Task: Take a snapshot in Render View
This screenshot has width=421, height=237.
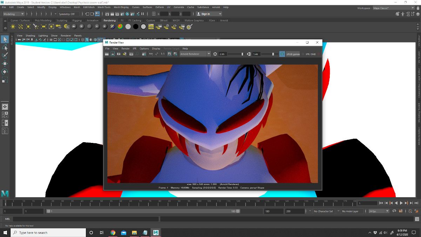Action: (x=119, y=54)
